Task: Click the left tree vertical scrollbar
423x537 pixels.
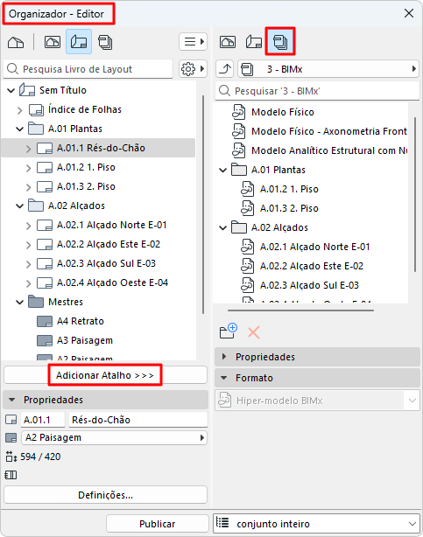Action: tap(203, 205)
